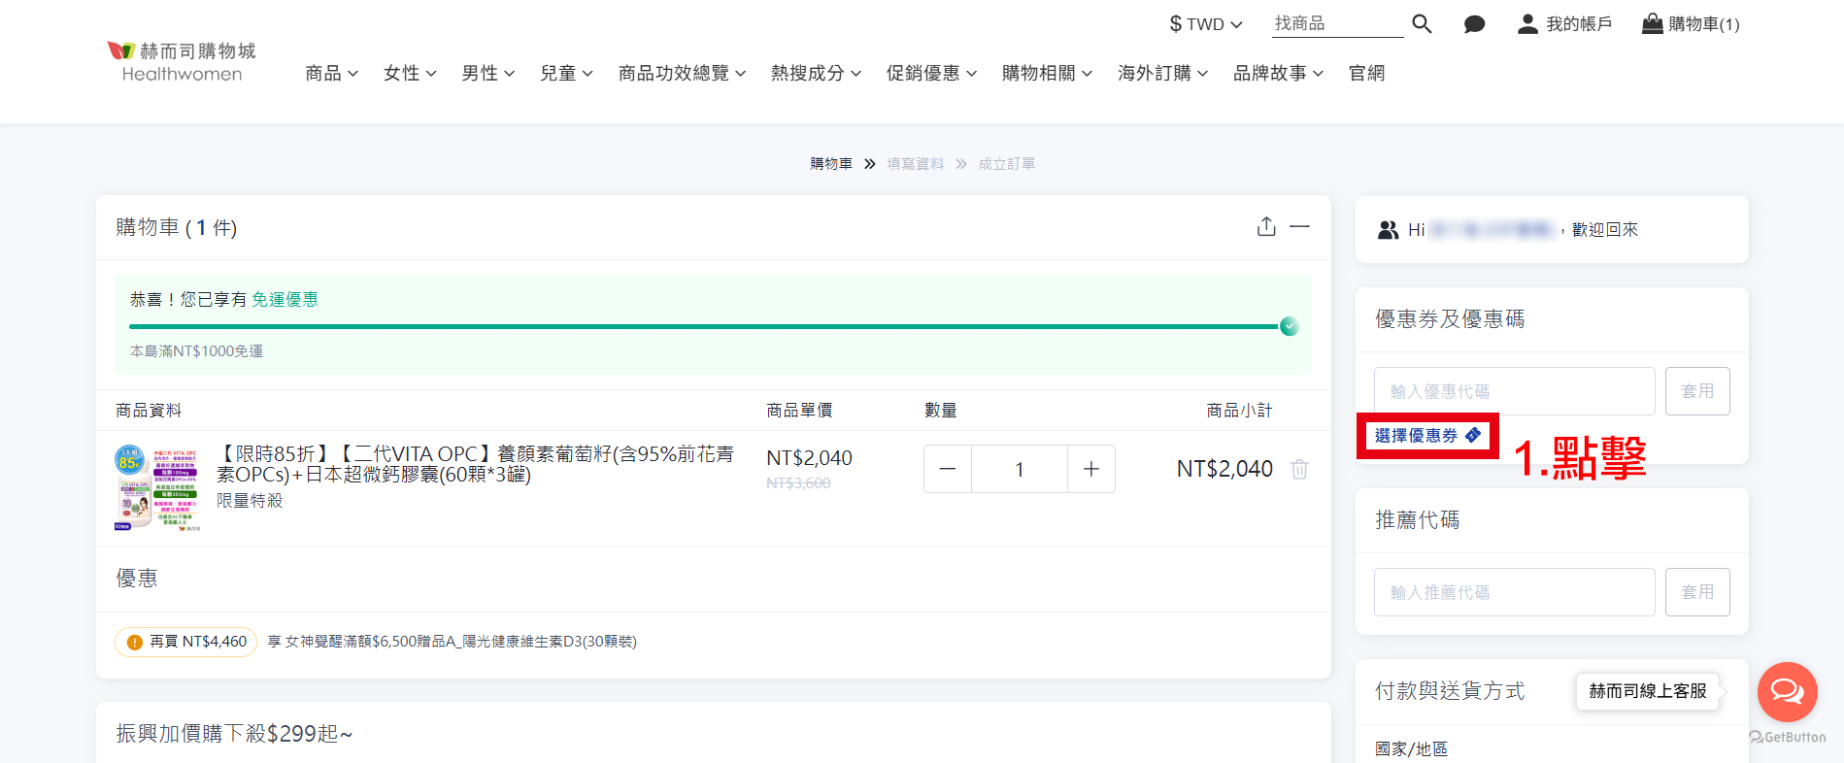Expand the 品牌故事 menu
The image size is (1844, 763).
pyautogui.click(x=1279, y=73)
